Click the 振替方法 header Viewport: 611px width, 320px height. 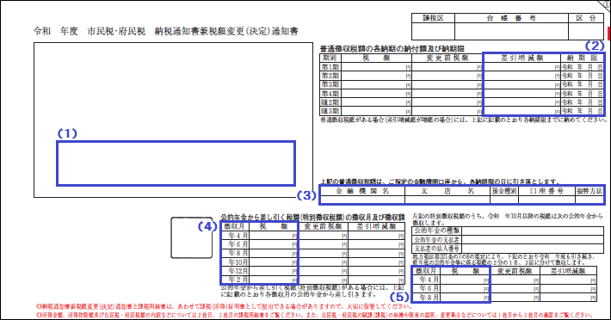(589, 191)
